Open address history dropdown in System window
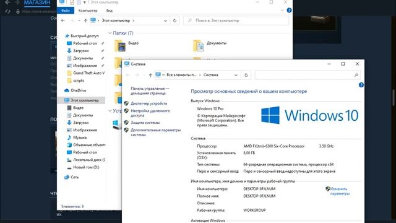The height and width of the screenshot is (223, 396). [x=236, y=75]
